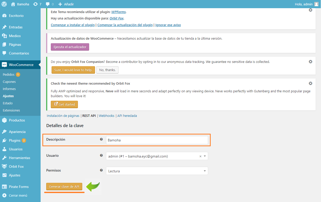
Task: Click the Ejecuta el actualizador button
Action: 70,47
